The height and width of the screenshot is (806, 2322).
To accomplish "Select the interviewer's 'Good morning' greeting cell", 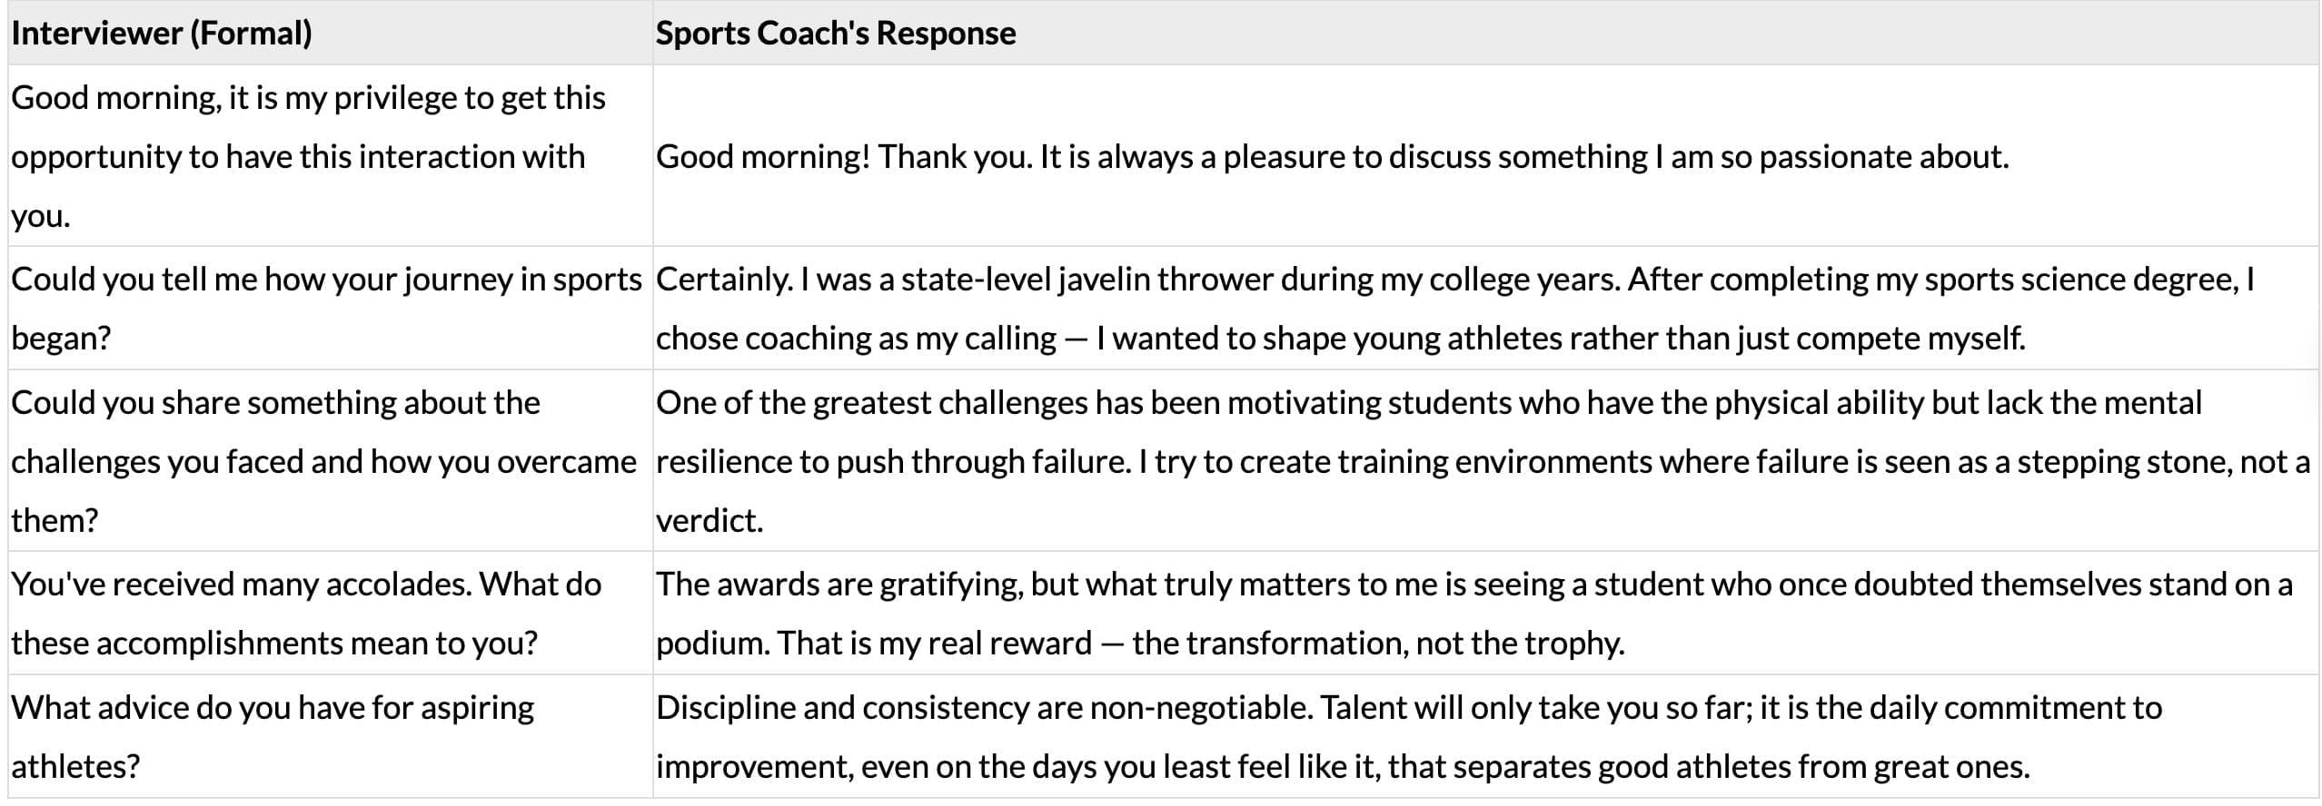I will [x=308, y=156].
